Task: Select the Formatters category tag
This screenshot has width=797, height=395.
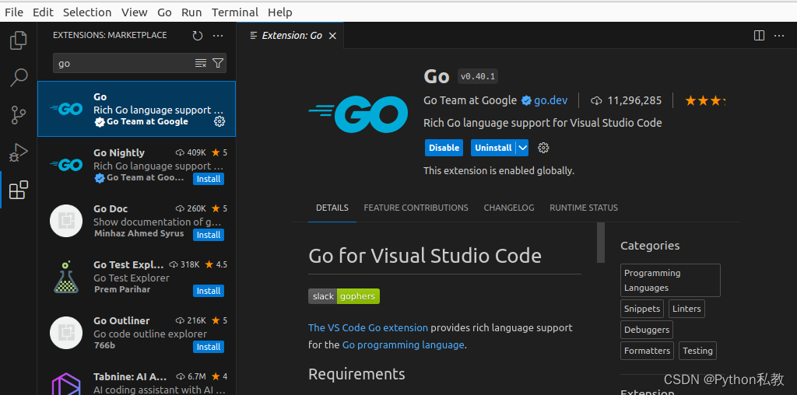Action: click(647, 351)
